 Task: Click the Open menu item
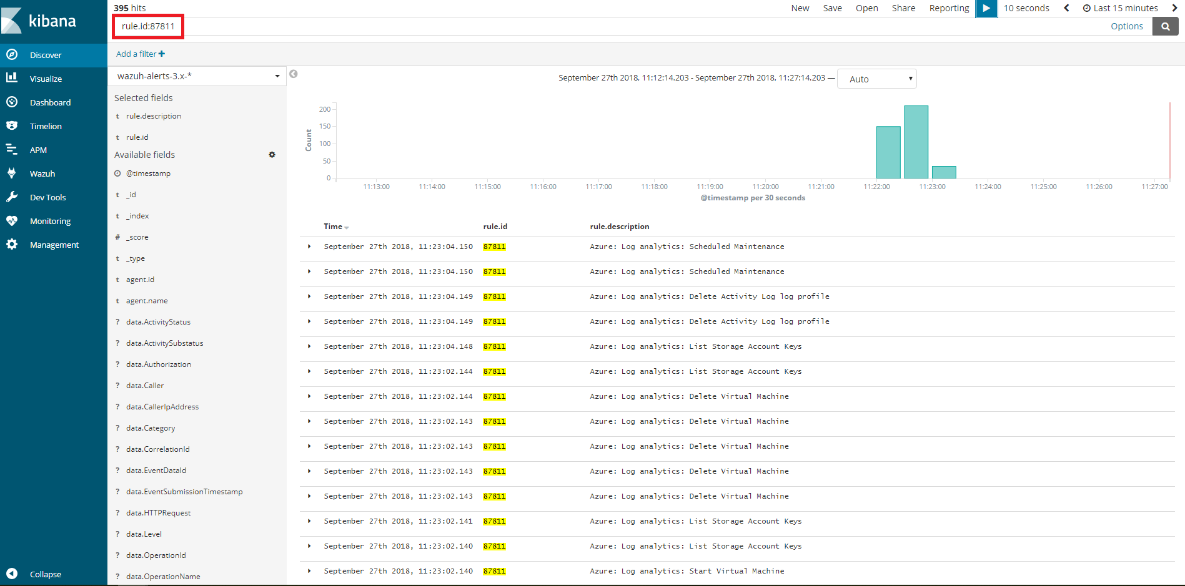coord(866,8)
